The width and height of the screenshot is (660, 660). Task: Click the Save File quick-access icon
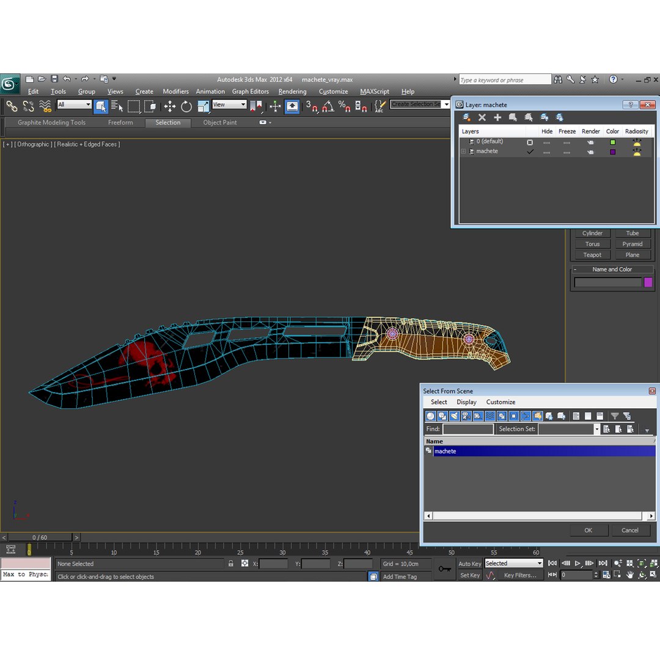click(54, 79)
